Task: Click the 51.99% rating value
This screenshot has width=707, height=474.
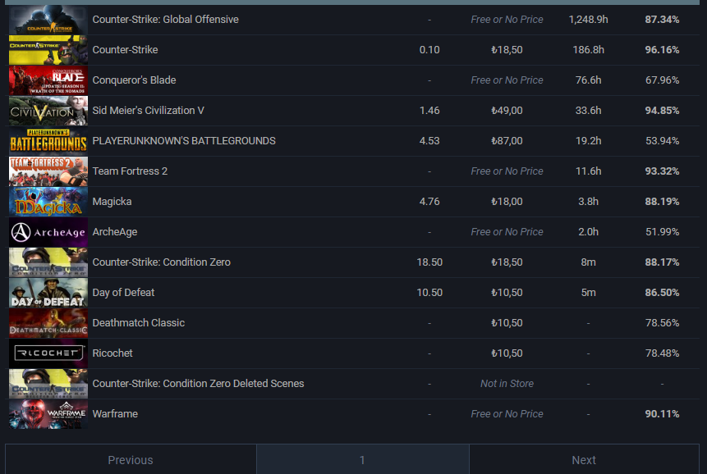Action: tap(662, 232)
